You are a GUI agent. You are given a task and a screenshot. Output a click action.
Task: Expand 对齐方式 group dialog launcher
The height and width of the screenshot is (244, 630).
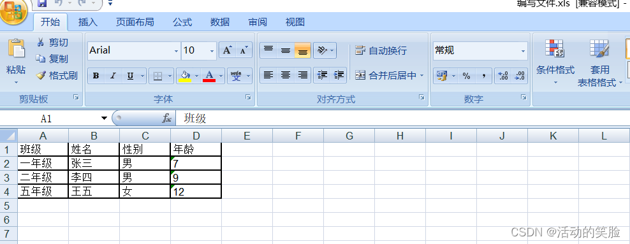click(421, 97)
